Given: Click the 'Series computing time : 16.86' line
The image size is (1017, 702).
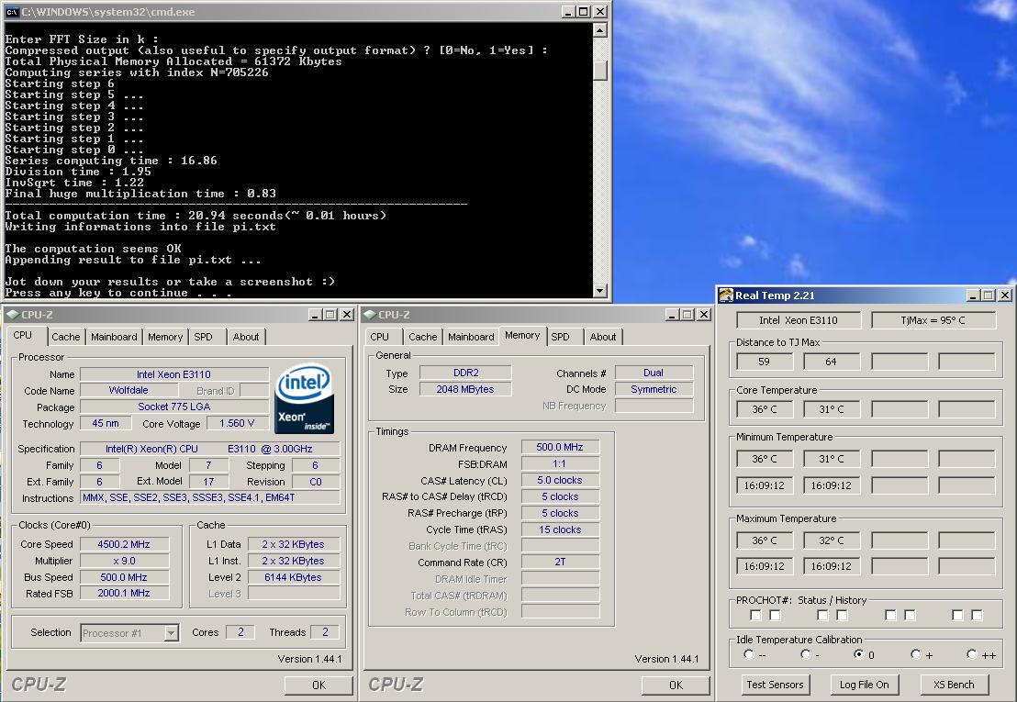Looking at the screenshot, I should (111, 160).
